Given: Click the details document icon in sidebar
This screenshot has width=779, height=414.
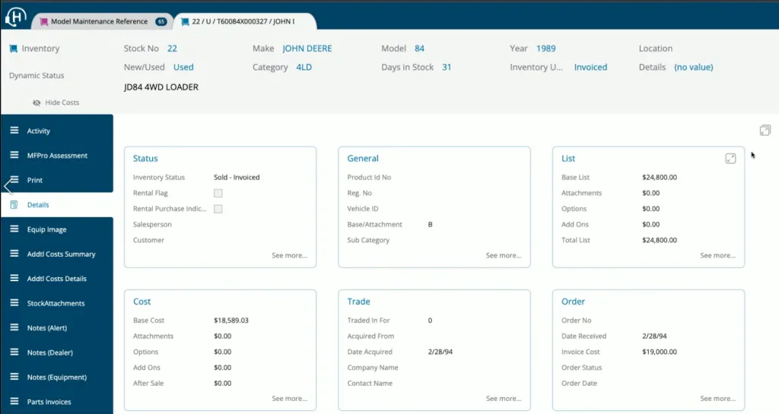Looking at the screenshot, I should tap(14, 205).
